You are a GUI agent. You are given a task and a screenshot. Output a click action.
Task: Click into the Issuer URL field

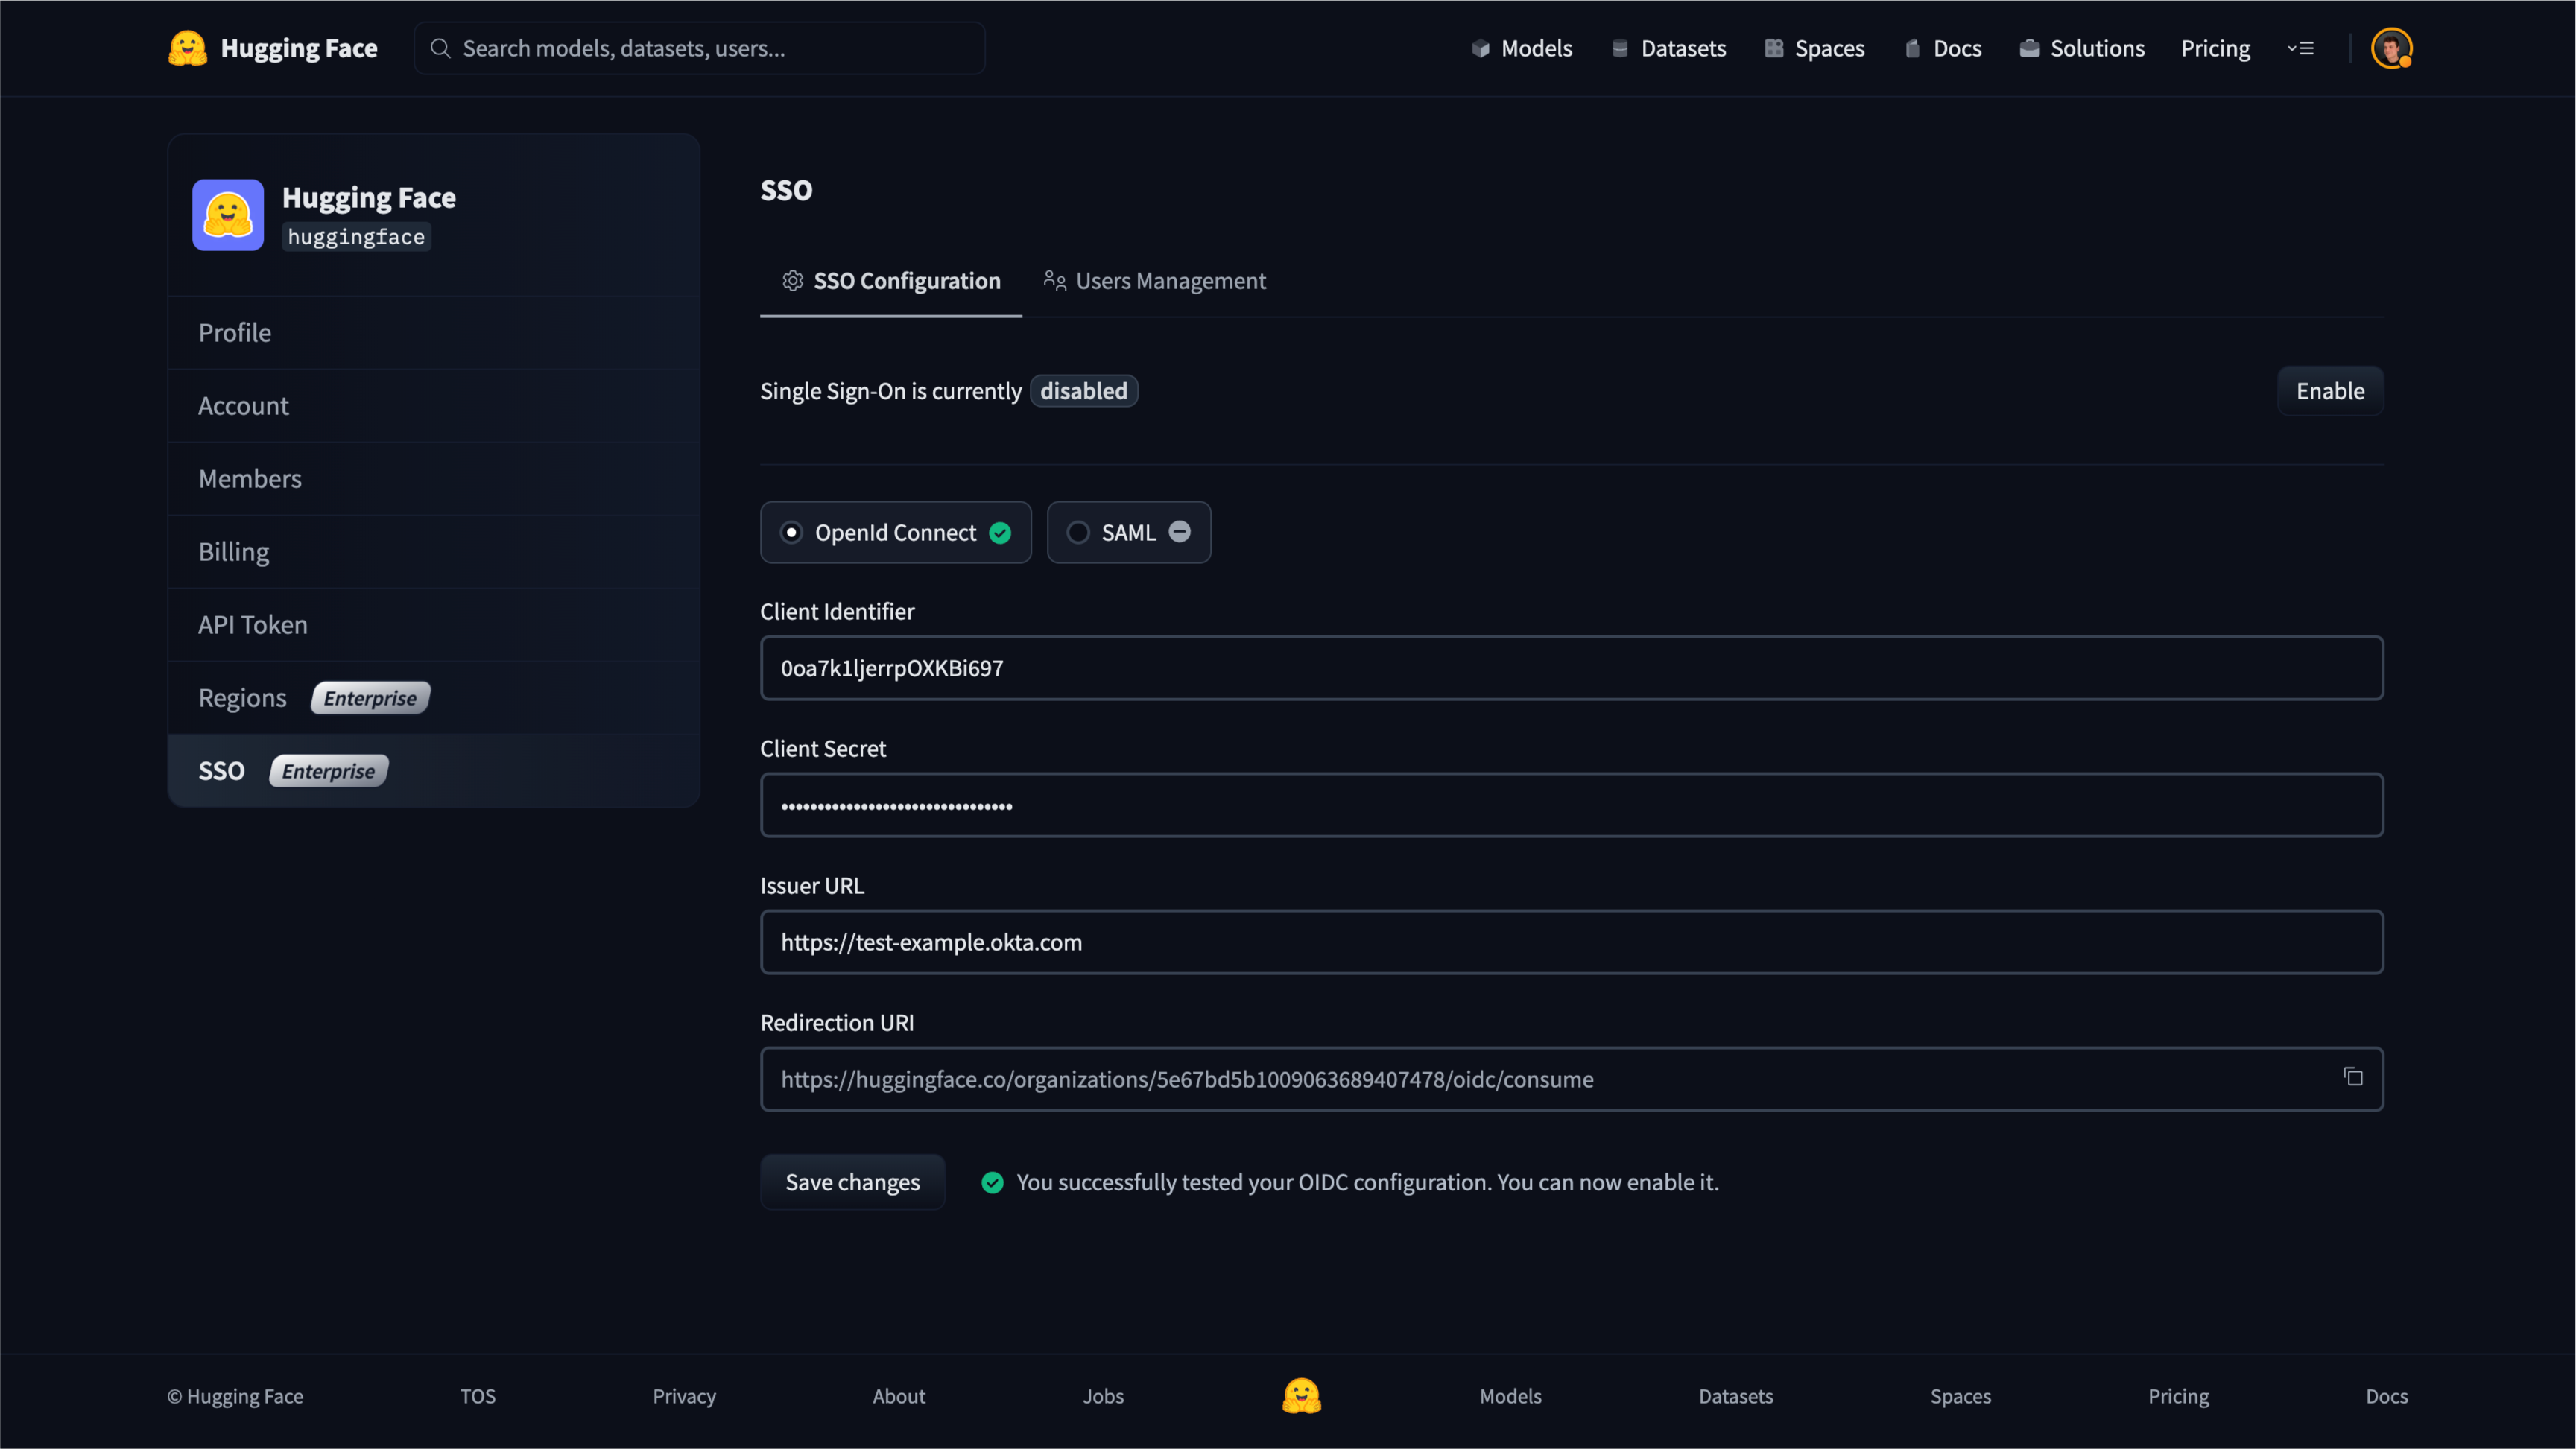pos(1571,942)
